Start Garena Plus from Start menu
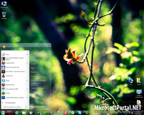The image size is (144, 115). tap(15, 76)
